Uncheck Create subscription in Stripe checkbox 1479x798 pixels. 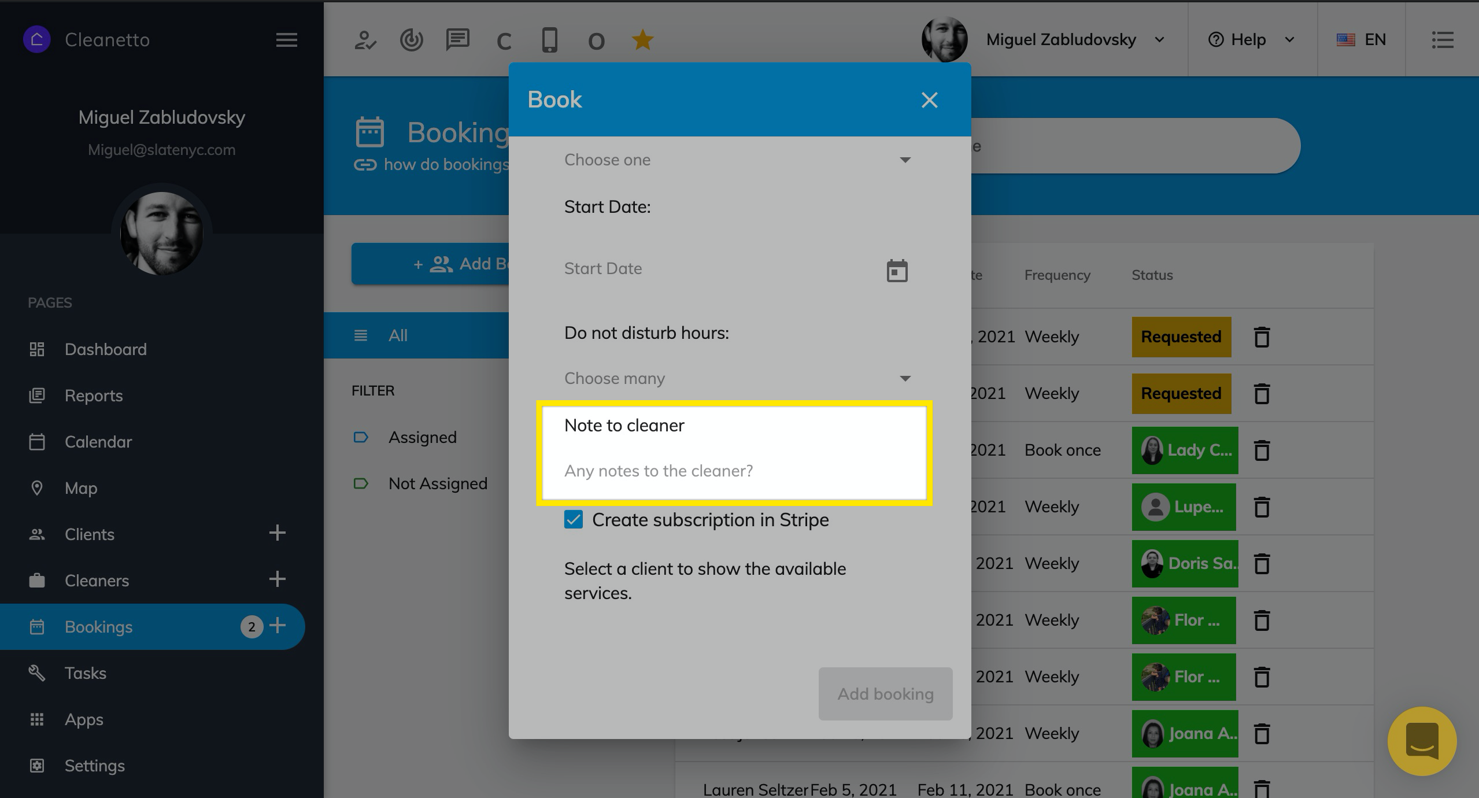coord(574,519)
